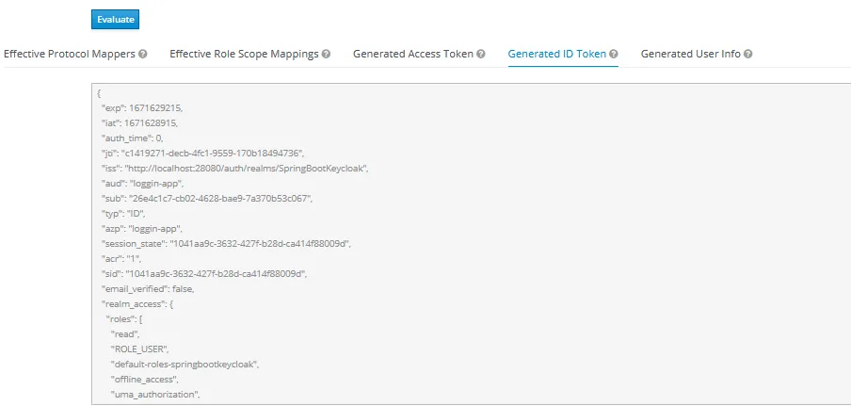Show the Generated User Info tab
Image resolution: width=851 pixels, height=406 pixels.
(690, 54)
